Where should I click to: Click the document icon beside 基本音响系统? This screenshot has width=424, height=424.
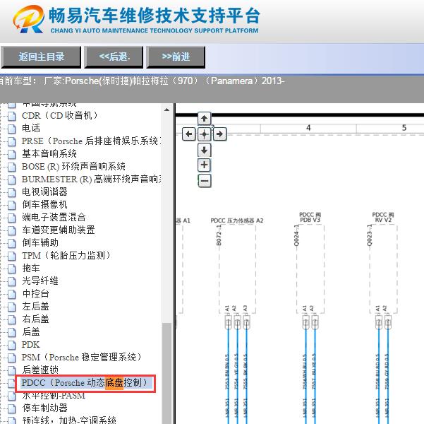pyautogui.click(x=11, y=154)
